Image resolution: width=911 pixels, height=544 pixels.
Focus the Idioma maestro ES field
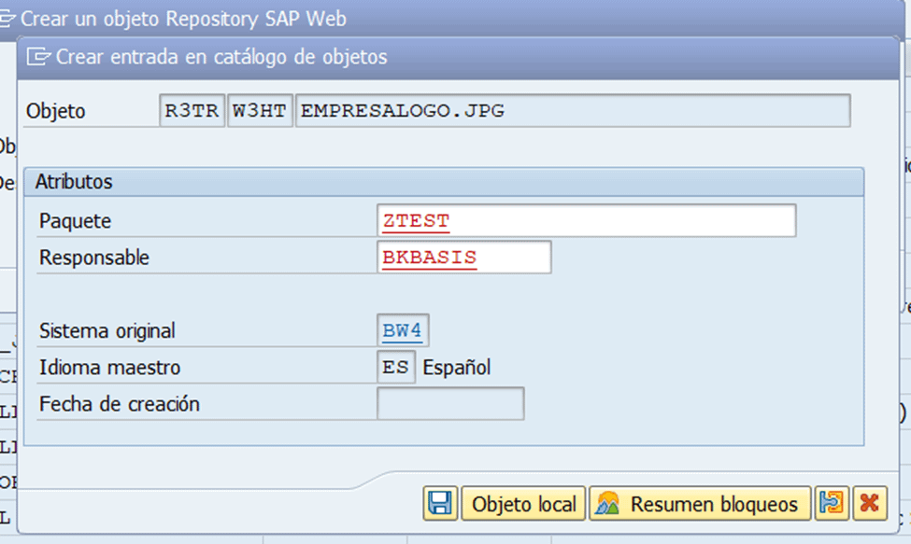click(395, 368)
